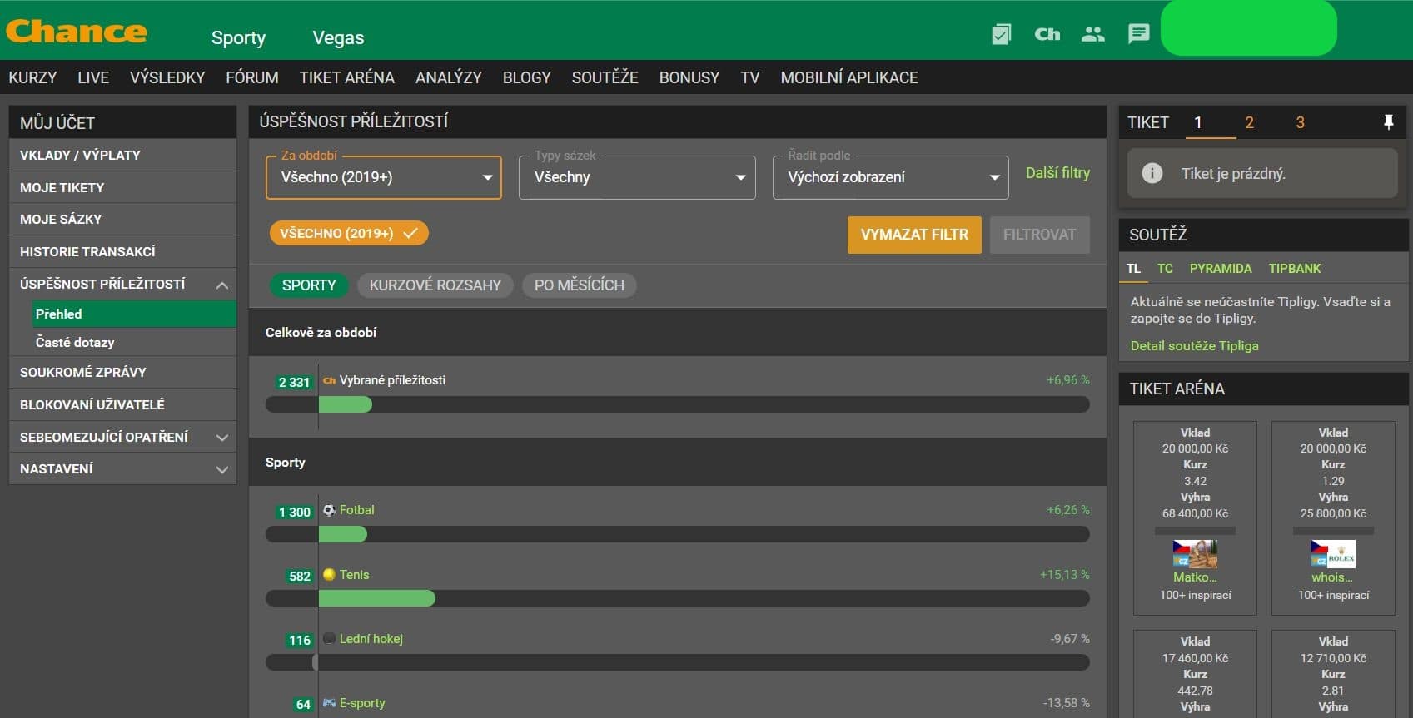1413x718 pixels.
Task: Select the TL competition tab
Action: 1133,268
